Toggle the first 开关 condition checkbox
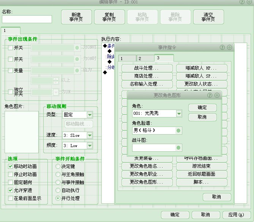The height and width of the screenshot is (222, 254). (x=10, y=48)
